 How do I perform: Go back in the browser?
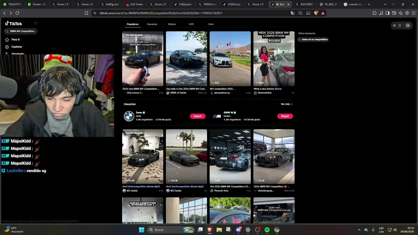tap(4, 13)
